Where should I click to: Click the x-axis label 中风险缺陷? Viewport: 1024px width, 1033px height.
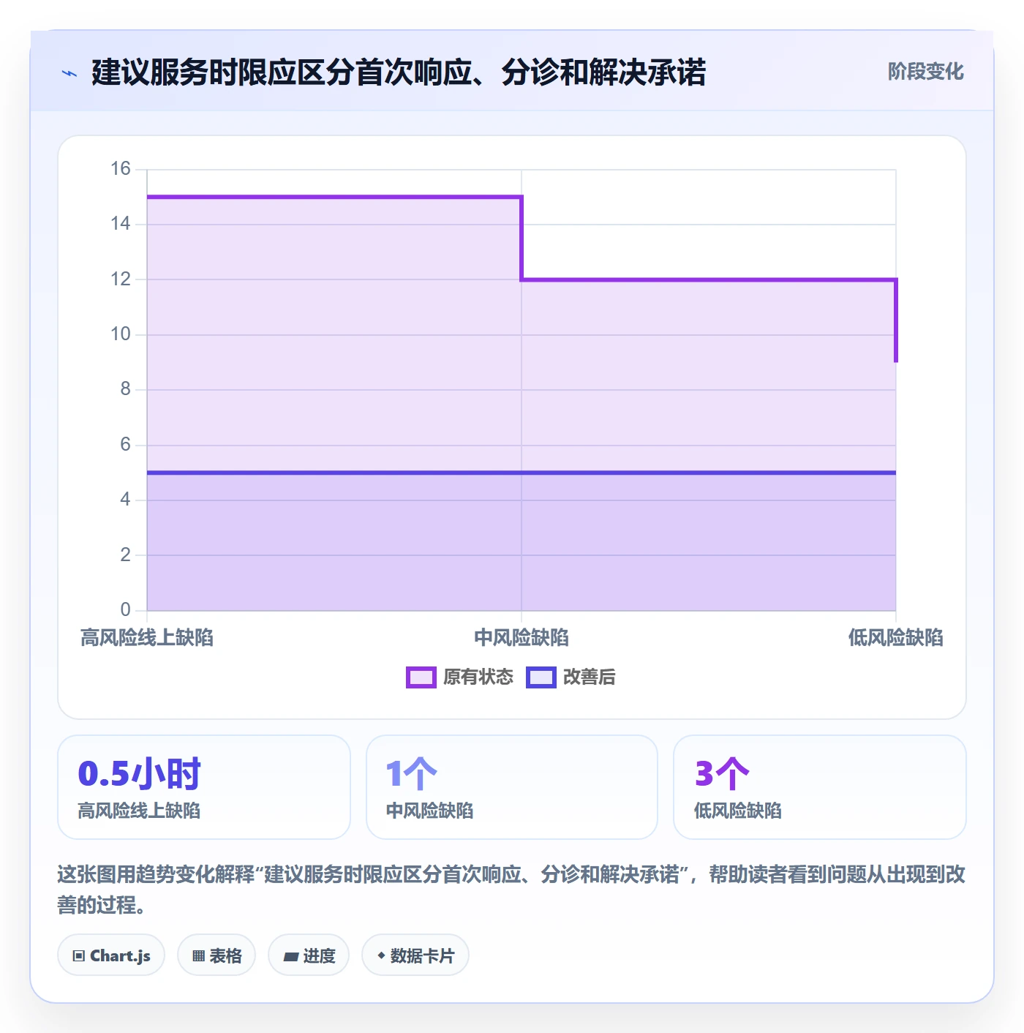[x=522, y=638]
